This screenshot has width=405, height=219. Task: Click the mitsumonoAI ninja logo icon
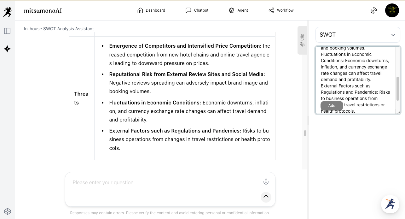pos(7,12)
